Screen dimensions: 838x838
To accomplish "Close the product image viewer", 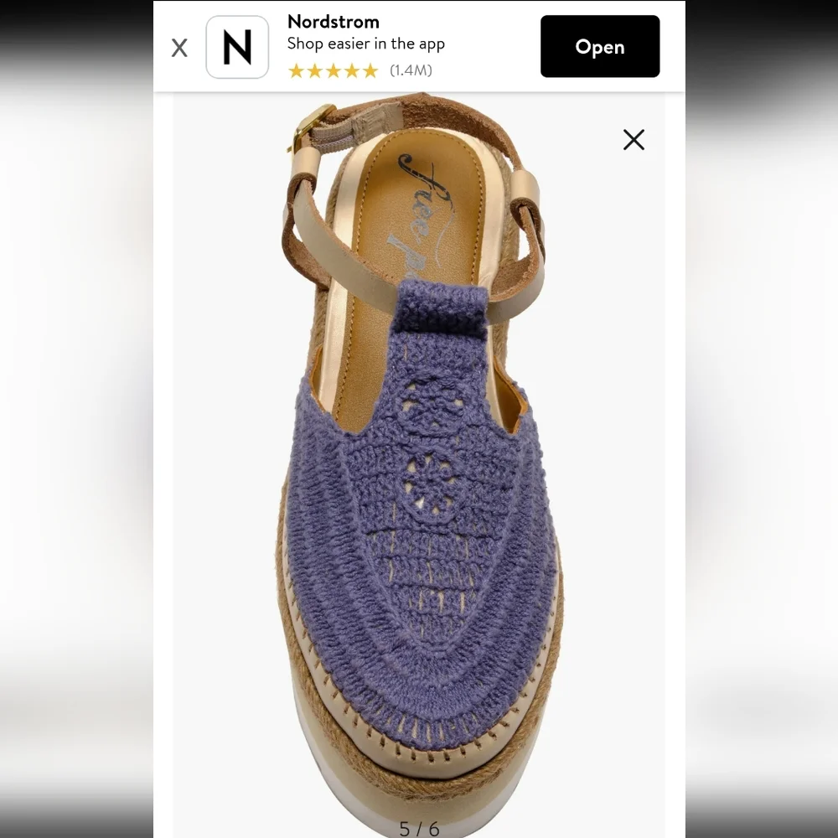I will 634,139.
